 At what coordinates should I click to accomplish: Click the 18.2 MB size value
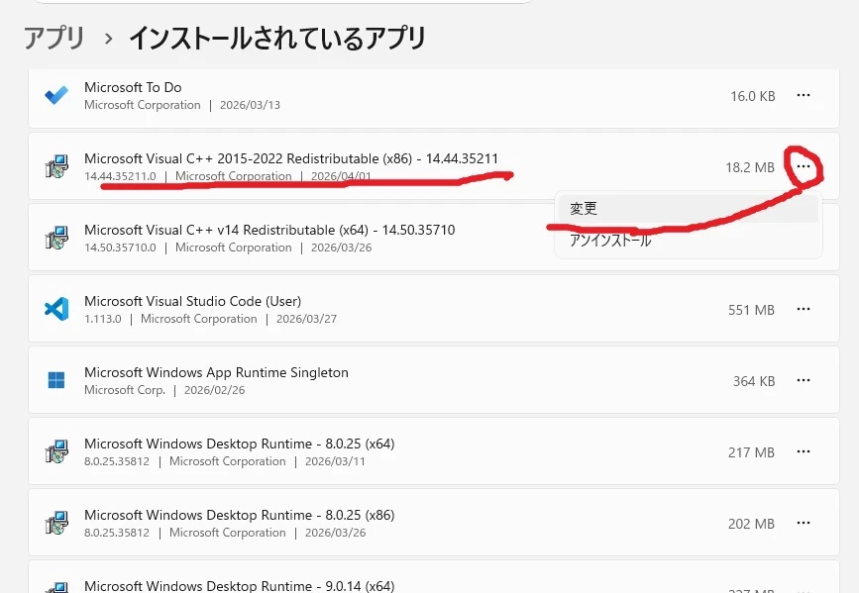click(750, 167)
